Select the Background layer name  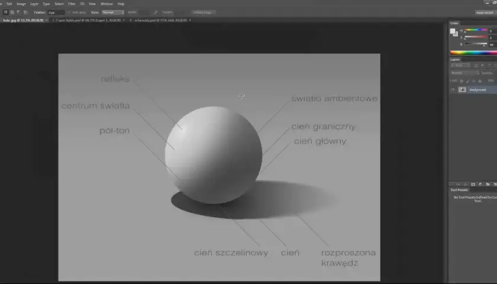point(477,90)
